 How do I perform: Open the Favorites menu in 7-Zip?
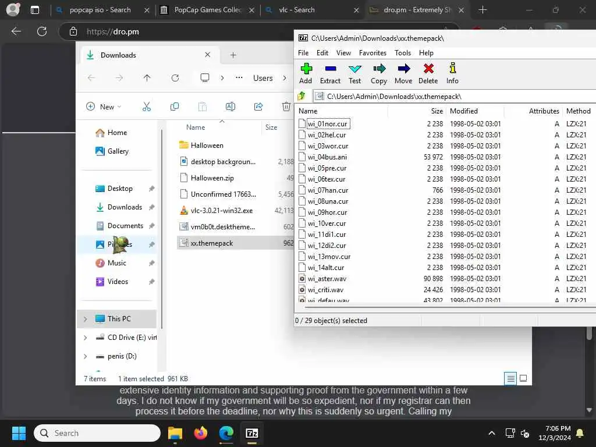click(372, 53)
